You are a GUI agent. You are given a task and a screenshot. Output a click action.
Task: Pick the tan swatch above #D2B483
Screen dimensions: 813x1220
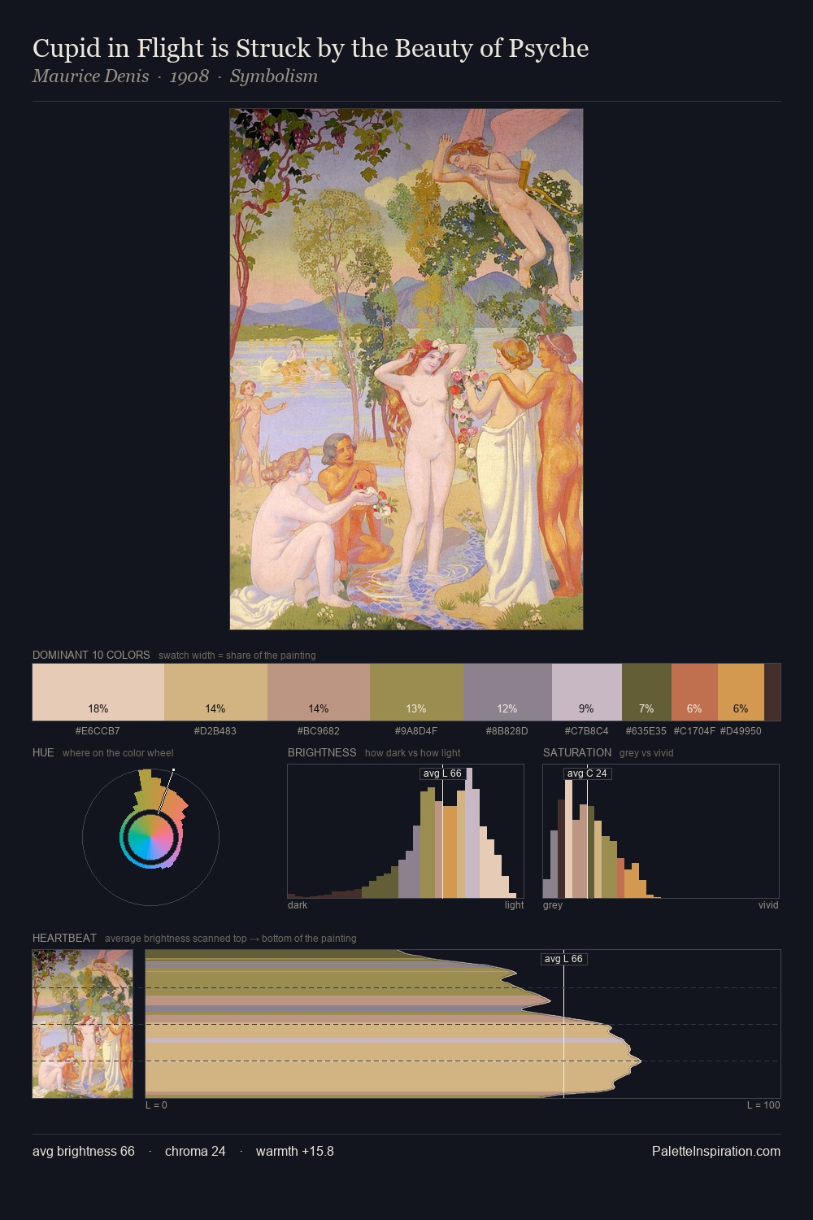(215, 692)
